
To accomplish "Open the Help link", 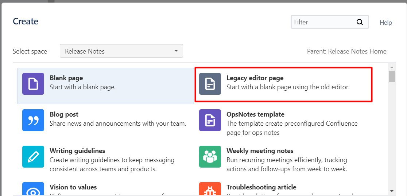I will (385, 23).
